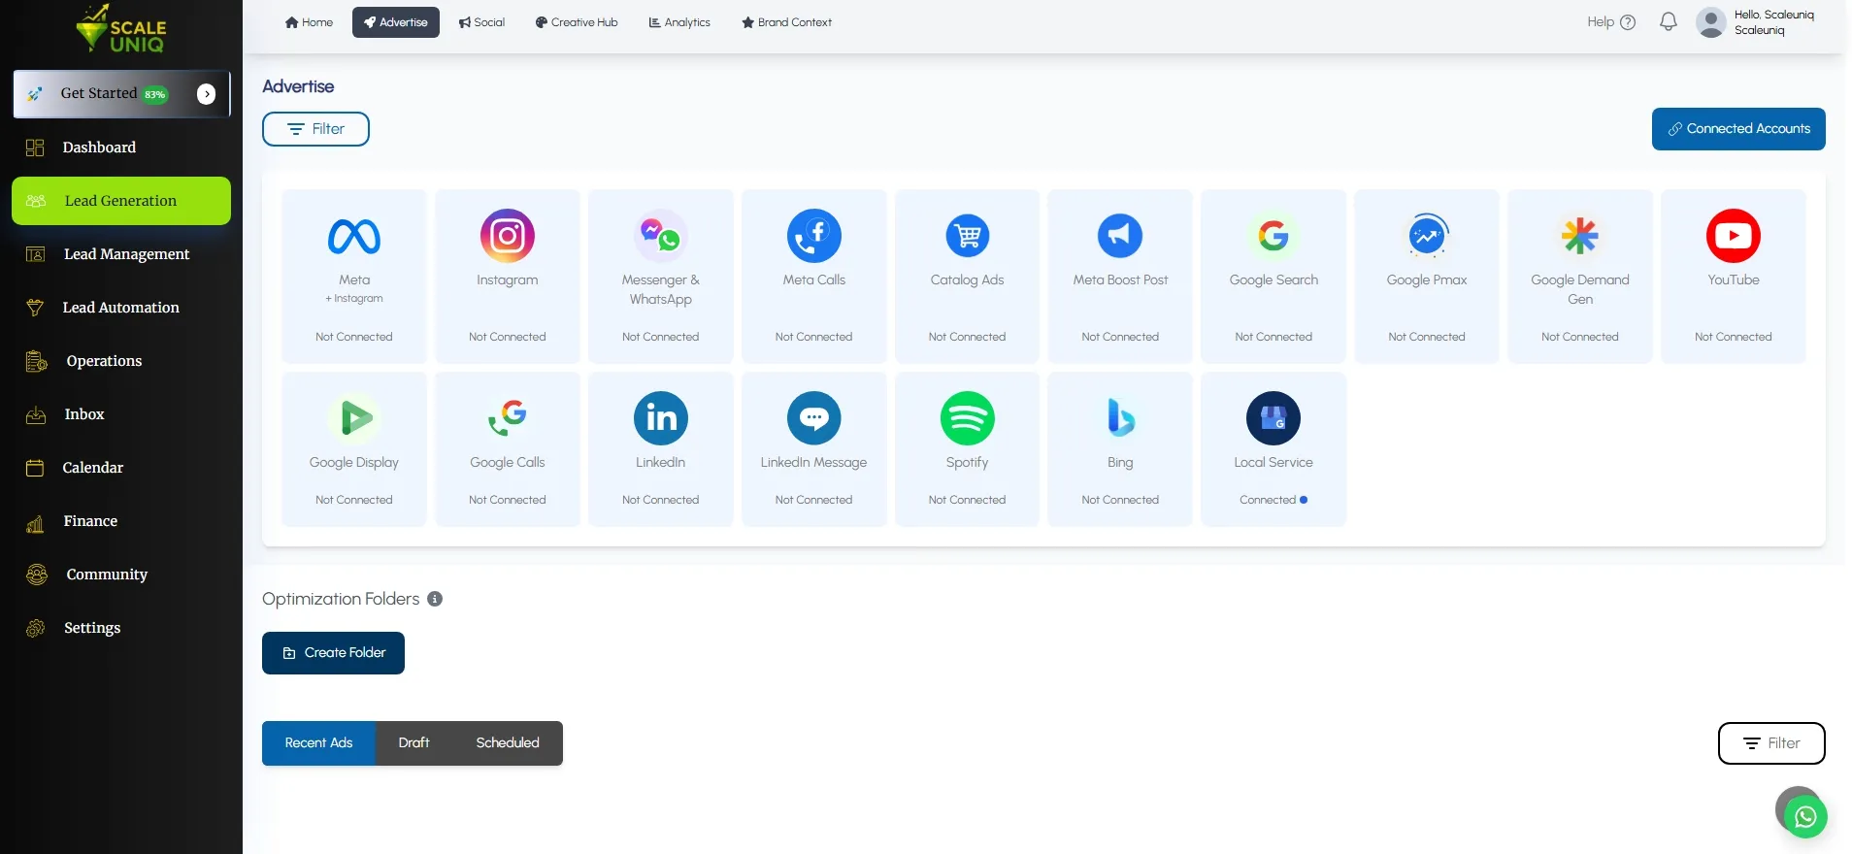Click the 83% progress badge
The image size is (1852, 854).
[x=155, y=94]
